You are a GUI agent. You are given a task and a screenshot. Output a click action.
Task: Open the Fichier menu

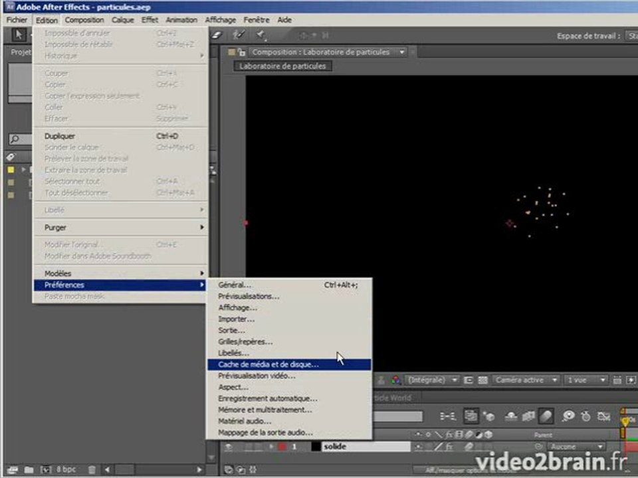click(x=17, y=20)
